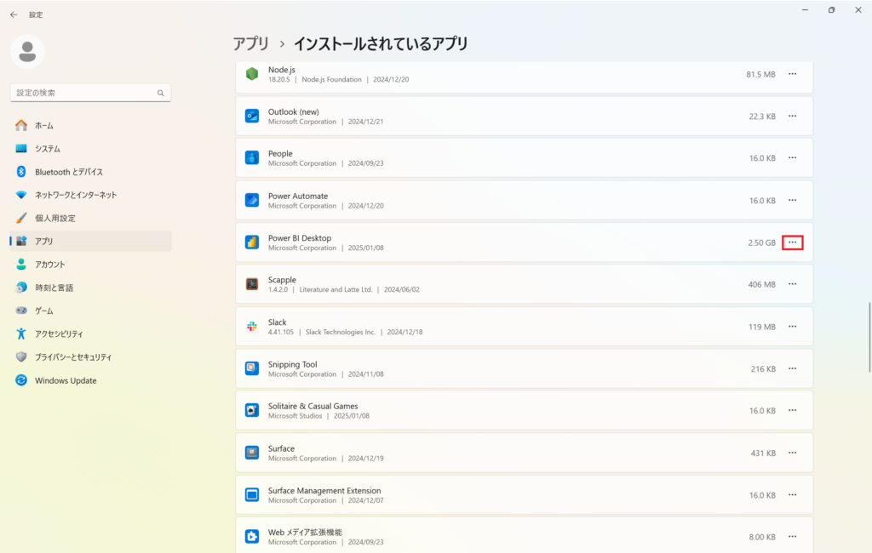The height and width of the screenshot is (553, 872).
Task: Click the search magnifier icon
Action: tap(161, 93)
